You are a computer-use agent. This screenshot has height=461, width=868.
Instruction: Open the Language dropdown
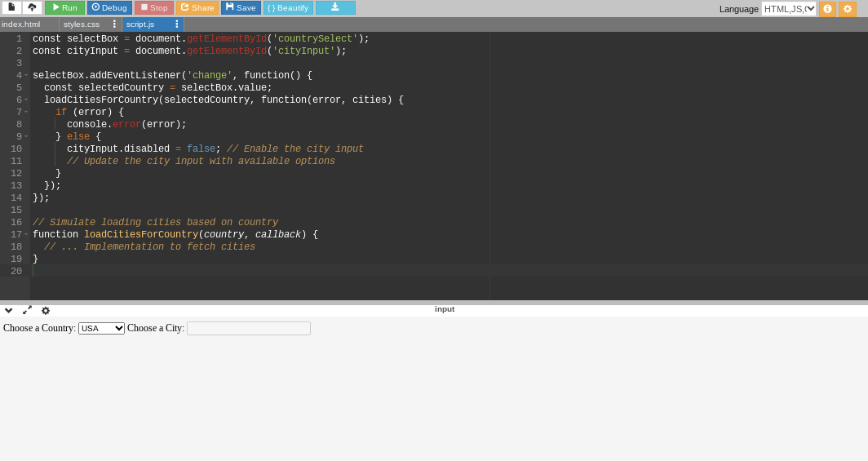click(789, 9)
